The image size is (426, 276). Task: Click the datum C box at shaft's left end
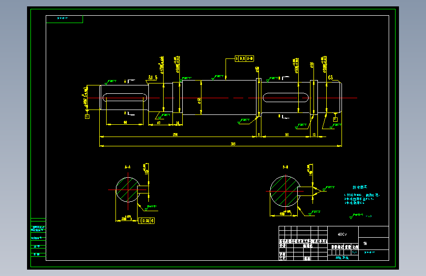(87, 116)
